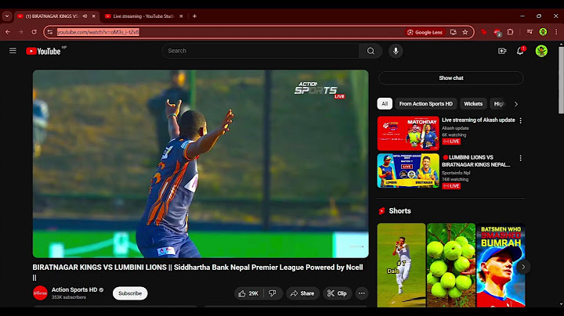Open options for Lumbini Lions video
Screen dimensions: 564x316
click(x=520, y=158)
